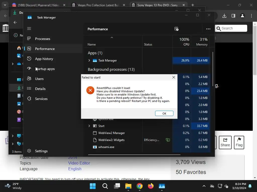Open Chrome downloads icon in toolbar
This screenshot has width=257, height=192.
click(x=224, y=16)
